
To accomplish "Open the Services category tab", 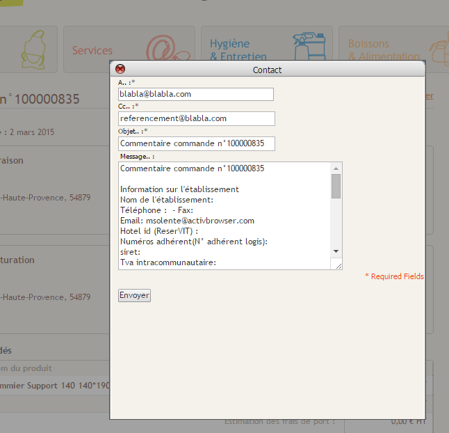I will (92, 51).
